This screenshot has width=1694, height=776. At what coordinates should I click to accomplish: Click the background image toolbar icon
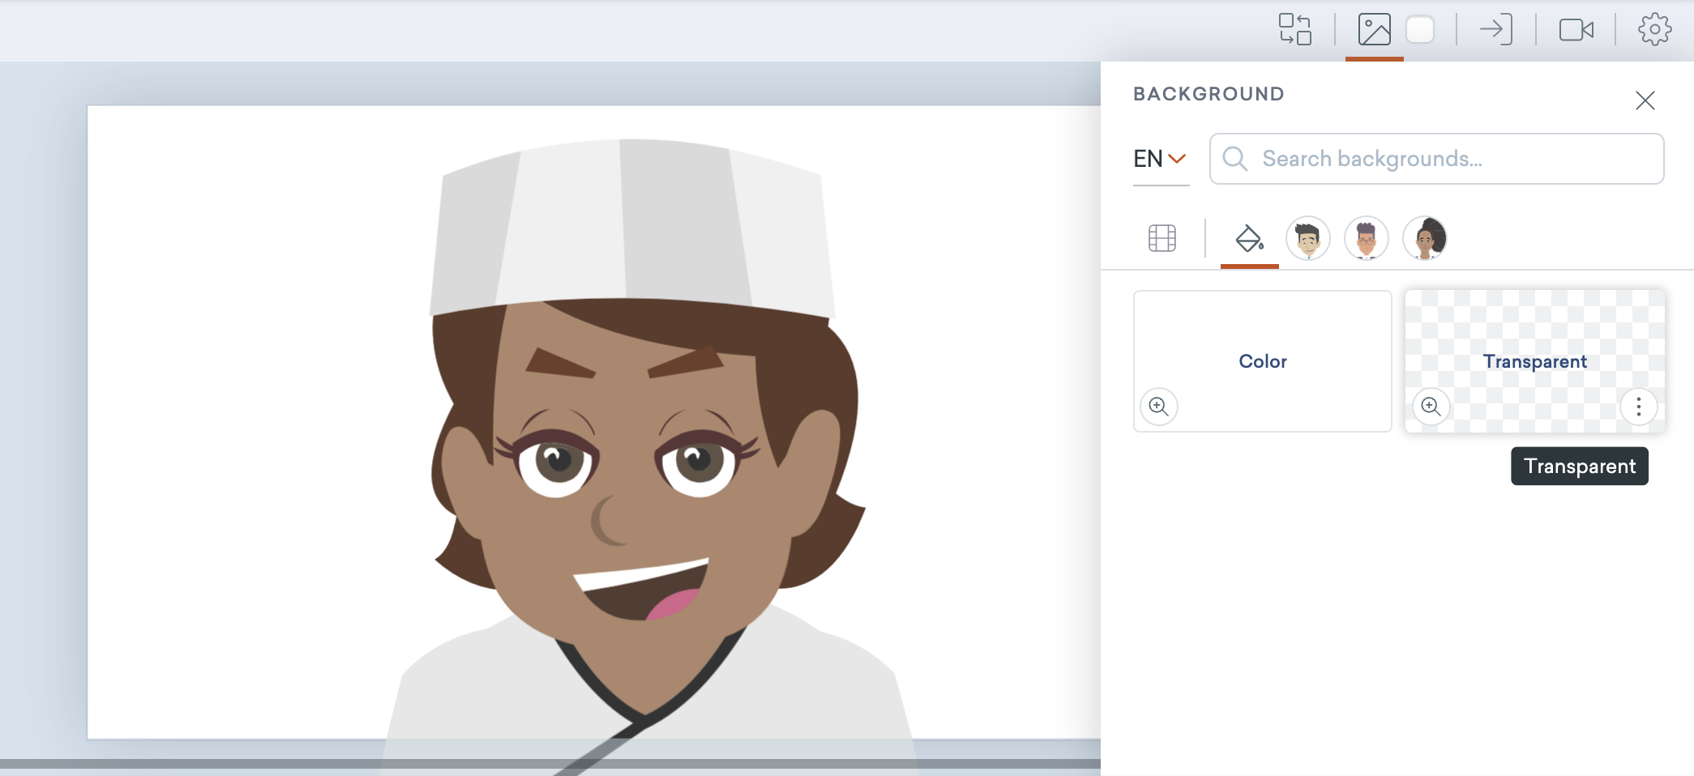pyautogui.click(x=1374, y=29)
